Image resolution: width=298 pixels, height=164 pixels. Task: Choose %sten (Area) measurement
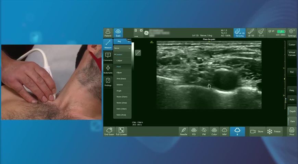[122, 103]
